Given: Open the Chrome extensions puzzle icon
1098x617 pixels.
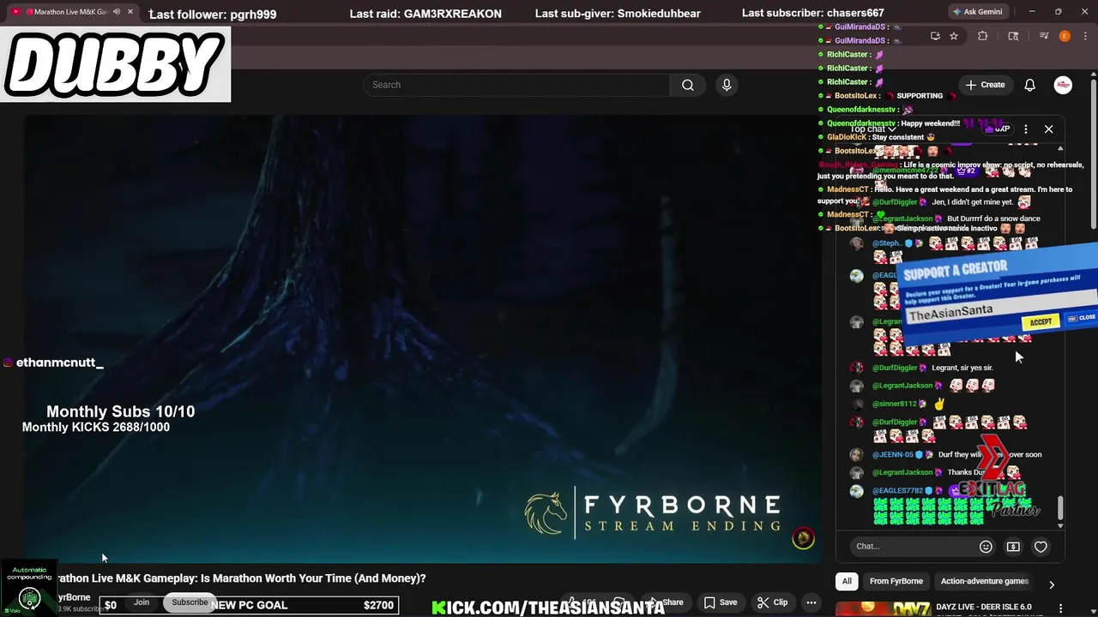Looking at the screenshot, I should 983,36.
